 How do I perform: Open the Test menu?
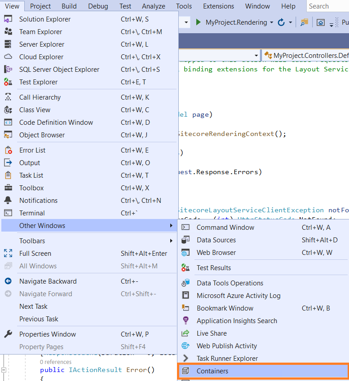tap(125, 6)
